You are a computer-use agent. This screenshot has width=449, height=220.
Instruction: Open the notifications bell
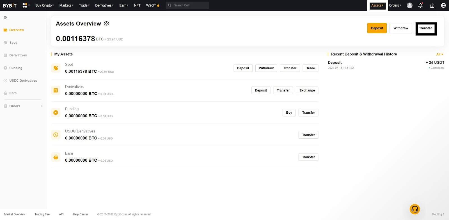[x=420, y=5]
